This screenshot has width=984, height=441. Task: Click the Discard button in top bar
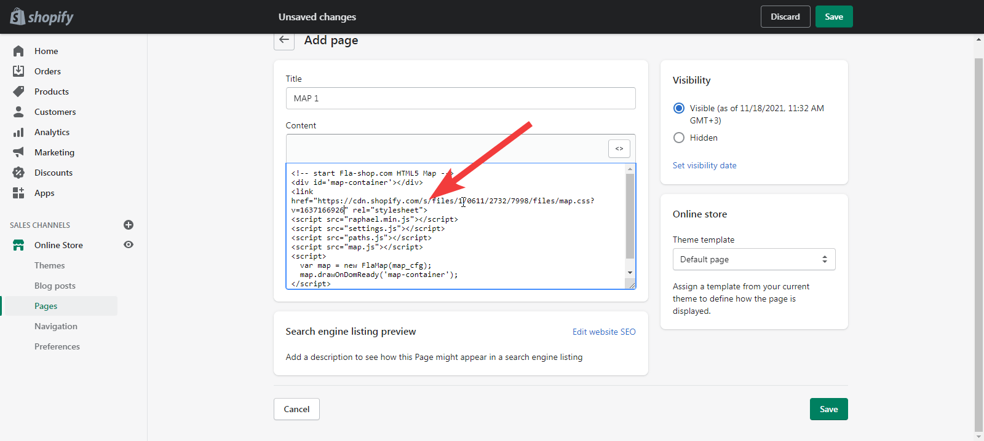point(785,17)
